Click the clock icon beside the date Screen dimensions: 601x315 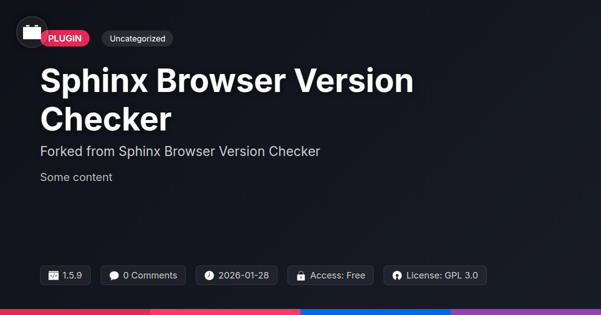click(209, 275)
